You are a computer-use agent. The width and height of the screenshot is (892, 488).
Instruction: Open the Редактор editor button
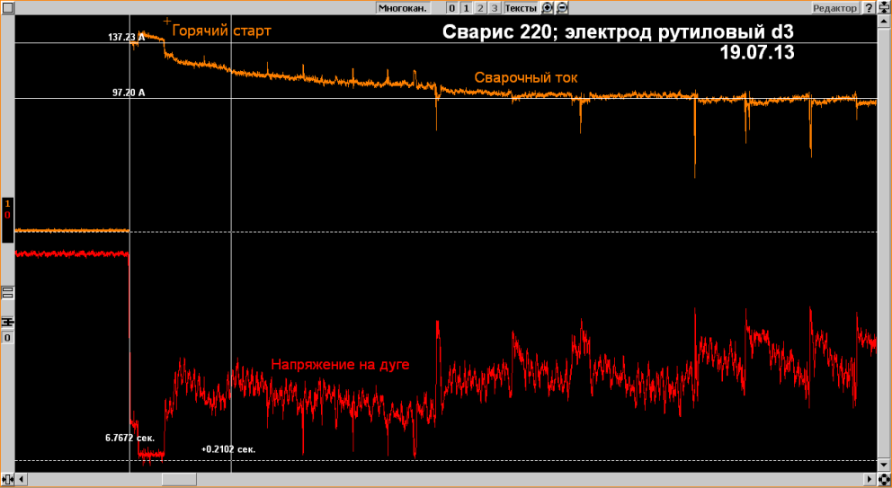(x=834, y=8)
